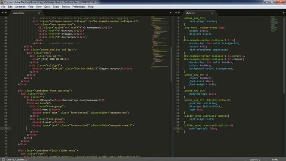
Task: Click the right pane vertical scrollbar
Action: click(x=284, y=55)
